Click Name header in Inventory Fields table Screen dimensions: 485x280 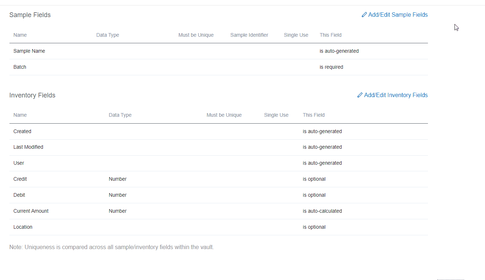(20, 115)
